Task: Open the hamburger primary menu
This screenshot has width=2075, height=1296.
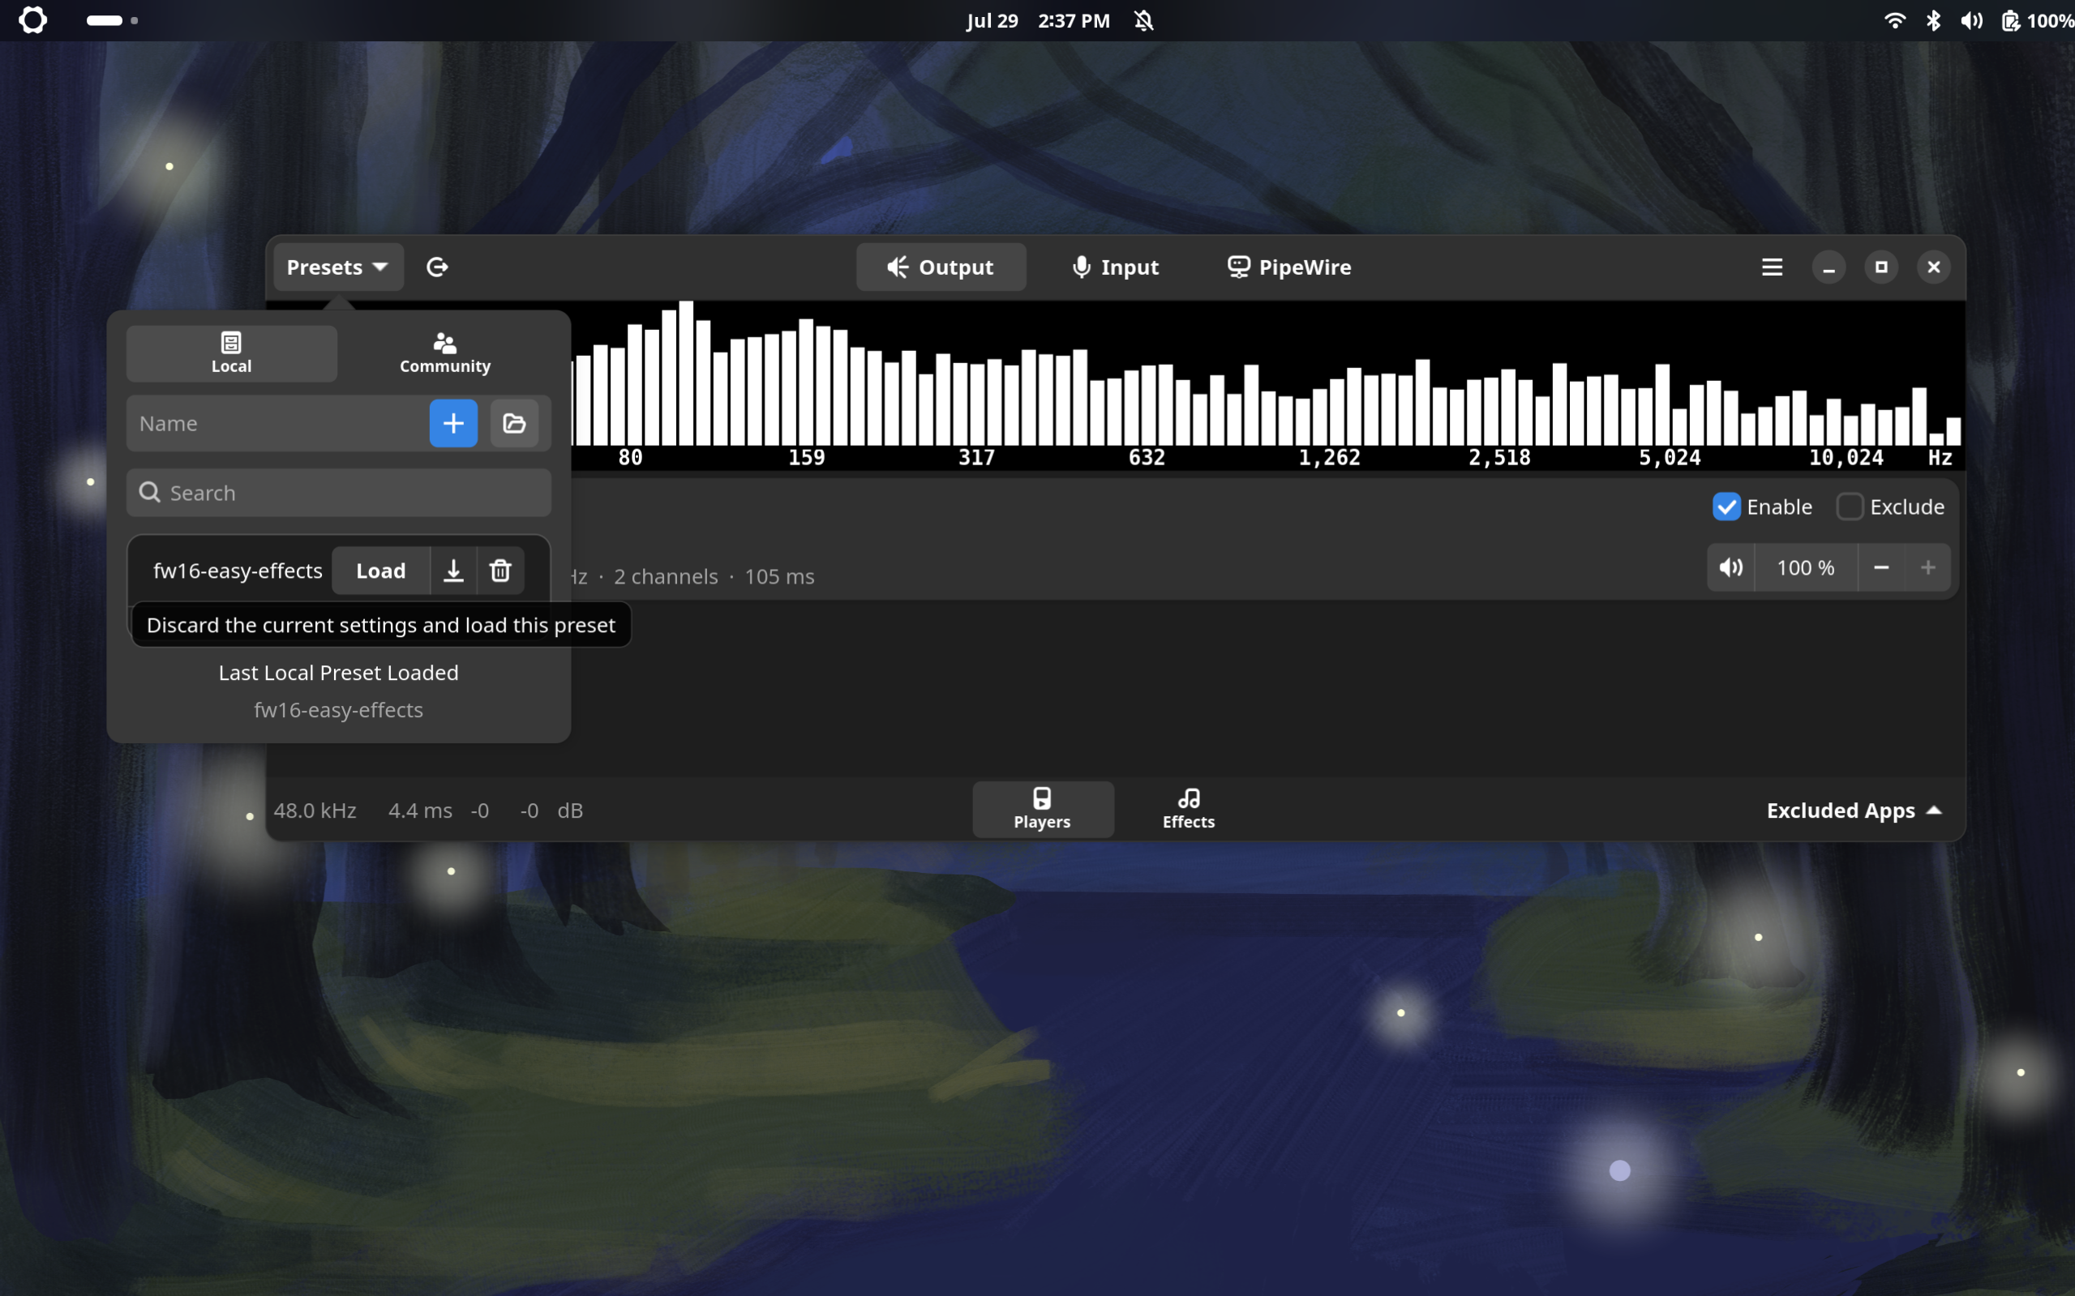Action: click(1772, 267)
